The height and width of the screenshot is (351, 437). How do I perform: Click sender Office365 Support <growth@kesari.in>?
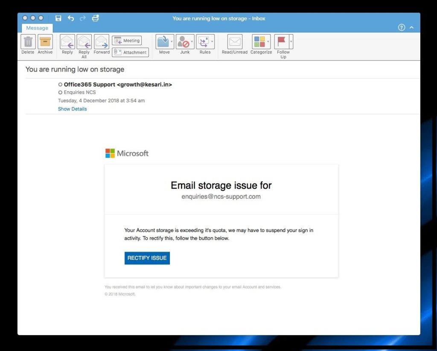118,84
